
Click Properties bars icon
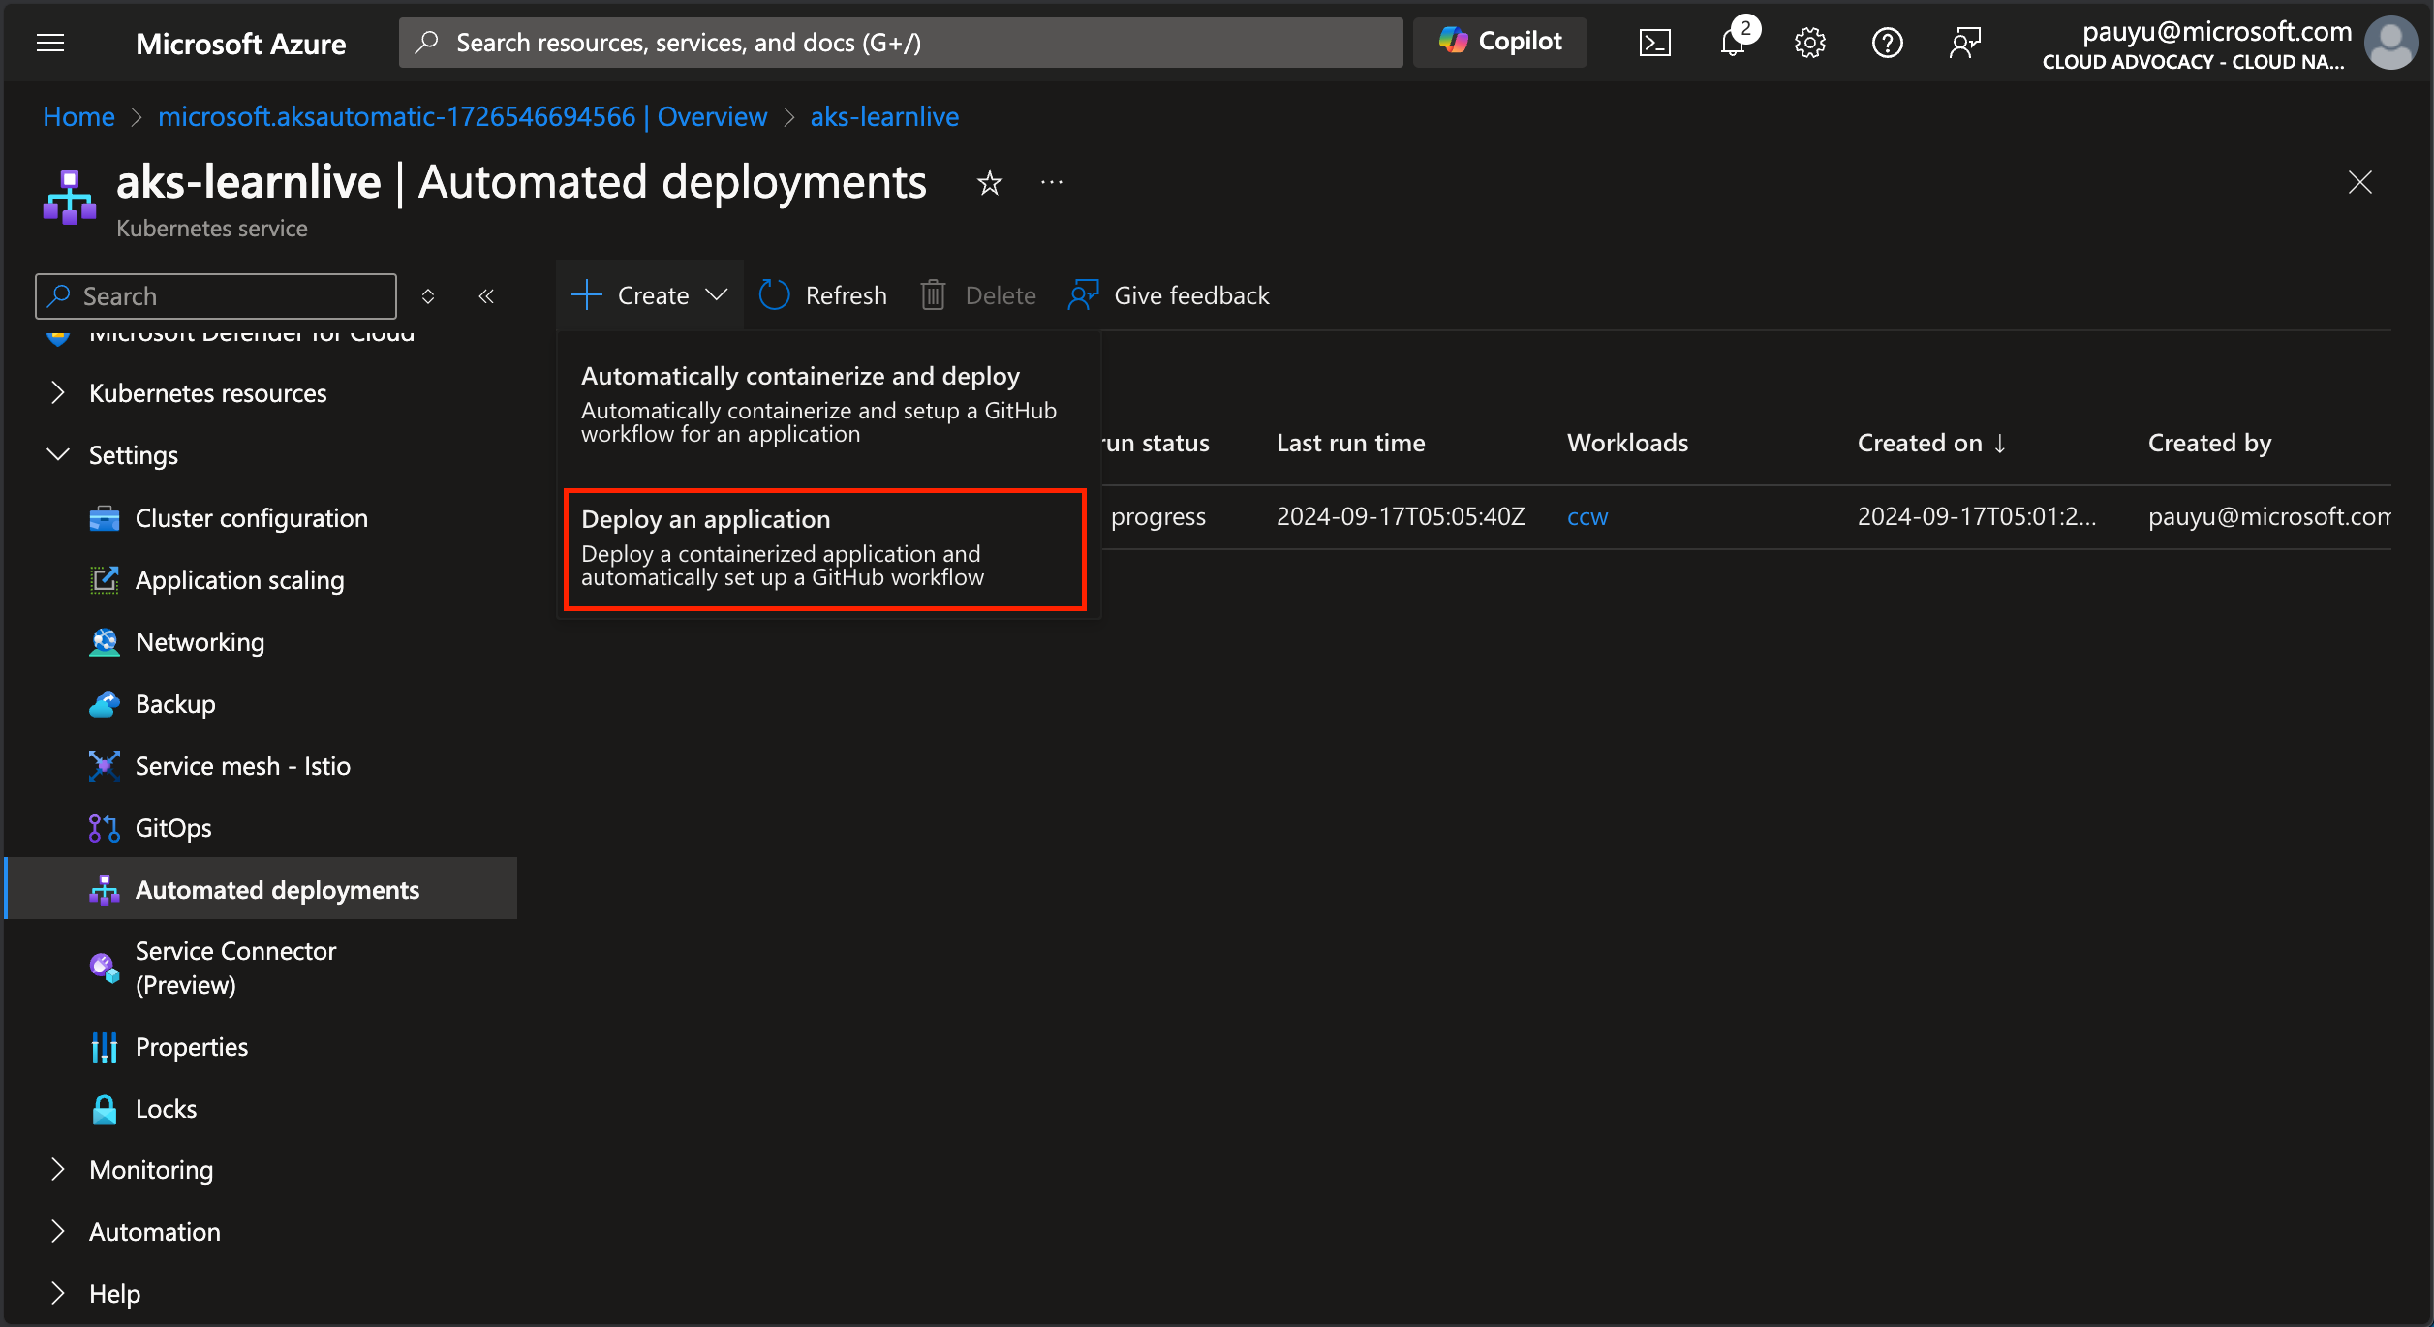tap(104, 1047)
